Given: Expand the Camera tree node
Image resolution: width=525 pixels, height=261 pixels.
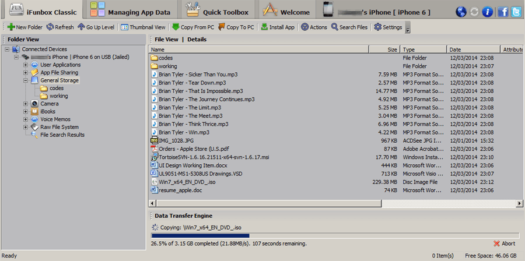Looking at the screenshot, I should (x=26, y=104).
